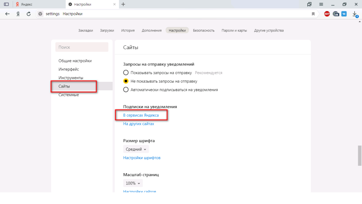The image size is (362, 204).
Task: Click the 'Масштаб страниц' heading
Action: (x=141, y=175)
